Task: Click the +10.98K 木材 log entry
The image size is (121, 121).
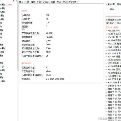Action: (x=114, y=31)
